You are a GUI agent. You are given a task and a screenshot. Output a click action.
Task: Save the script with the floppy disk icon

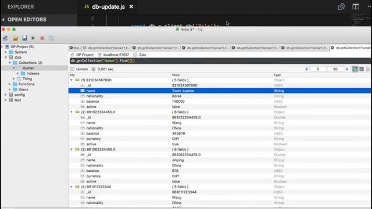[x=24, y=38]
